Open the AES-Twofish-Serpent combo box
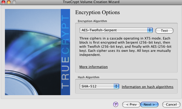 pos(116,30)
